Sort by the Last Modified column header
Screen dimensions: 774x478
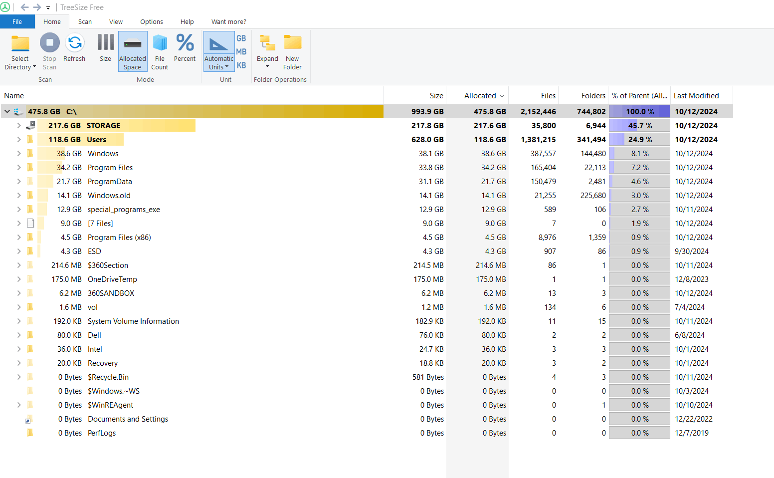[x=696, y=96]
